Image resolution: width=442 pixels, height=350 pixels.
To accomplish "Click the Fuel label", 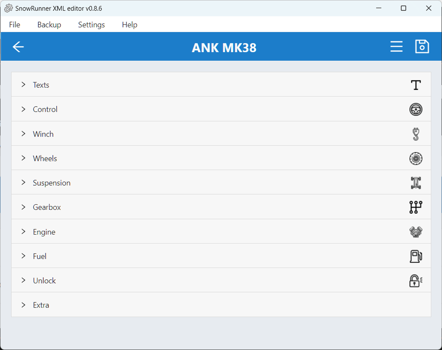I will tap(39, 256).
